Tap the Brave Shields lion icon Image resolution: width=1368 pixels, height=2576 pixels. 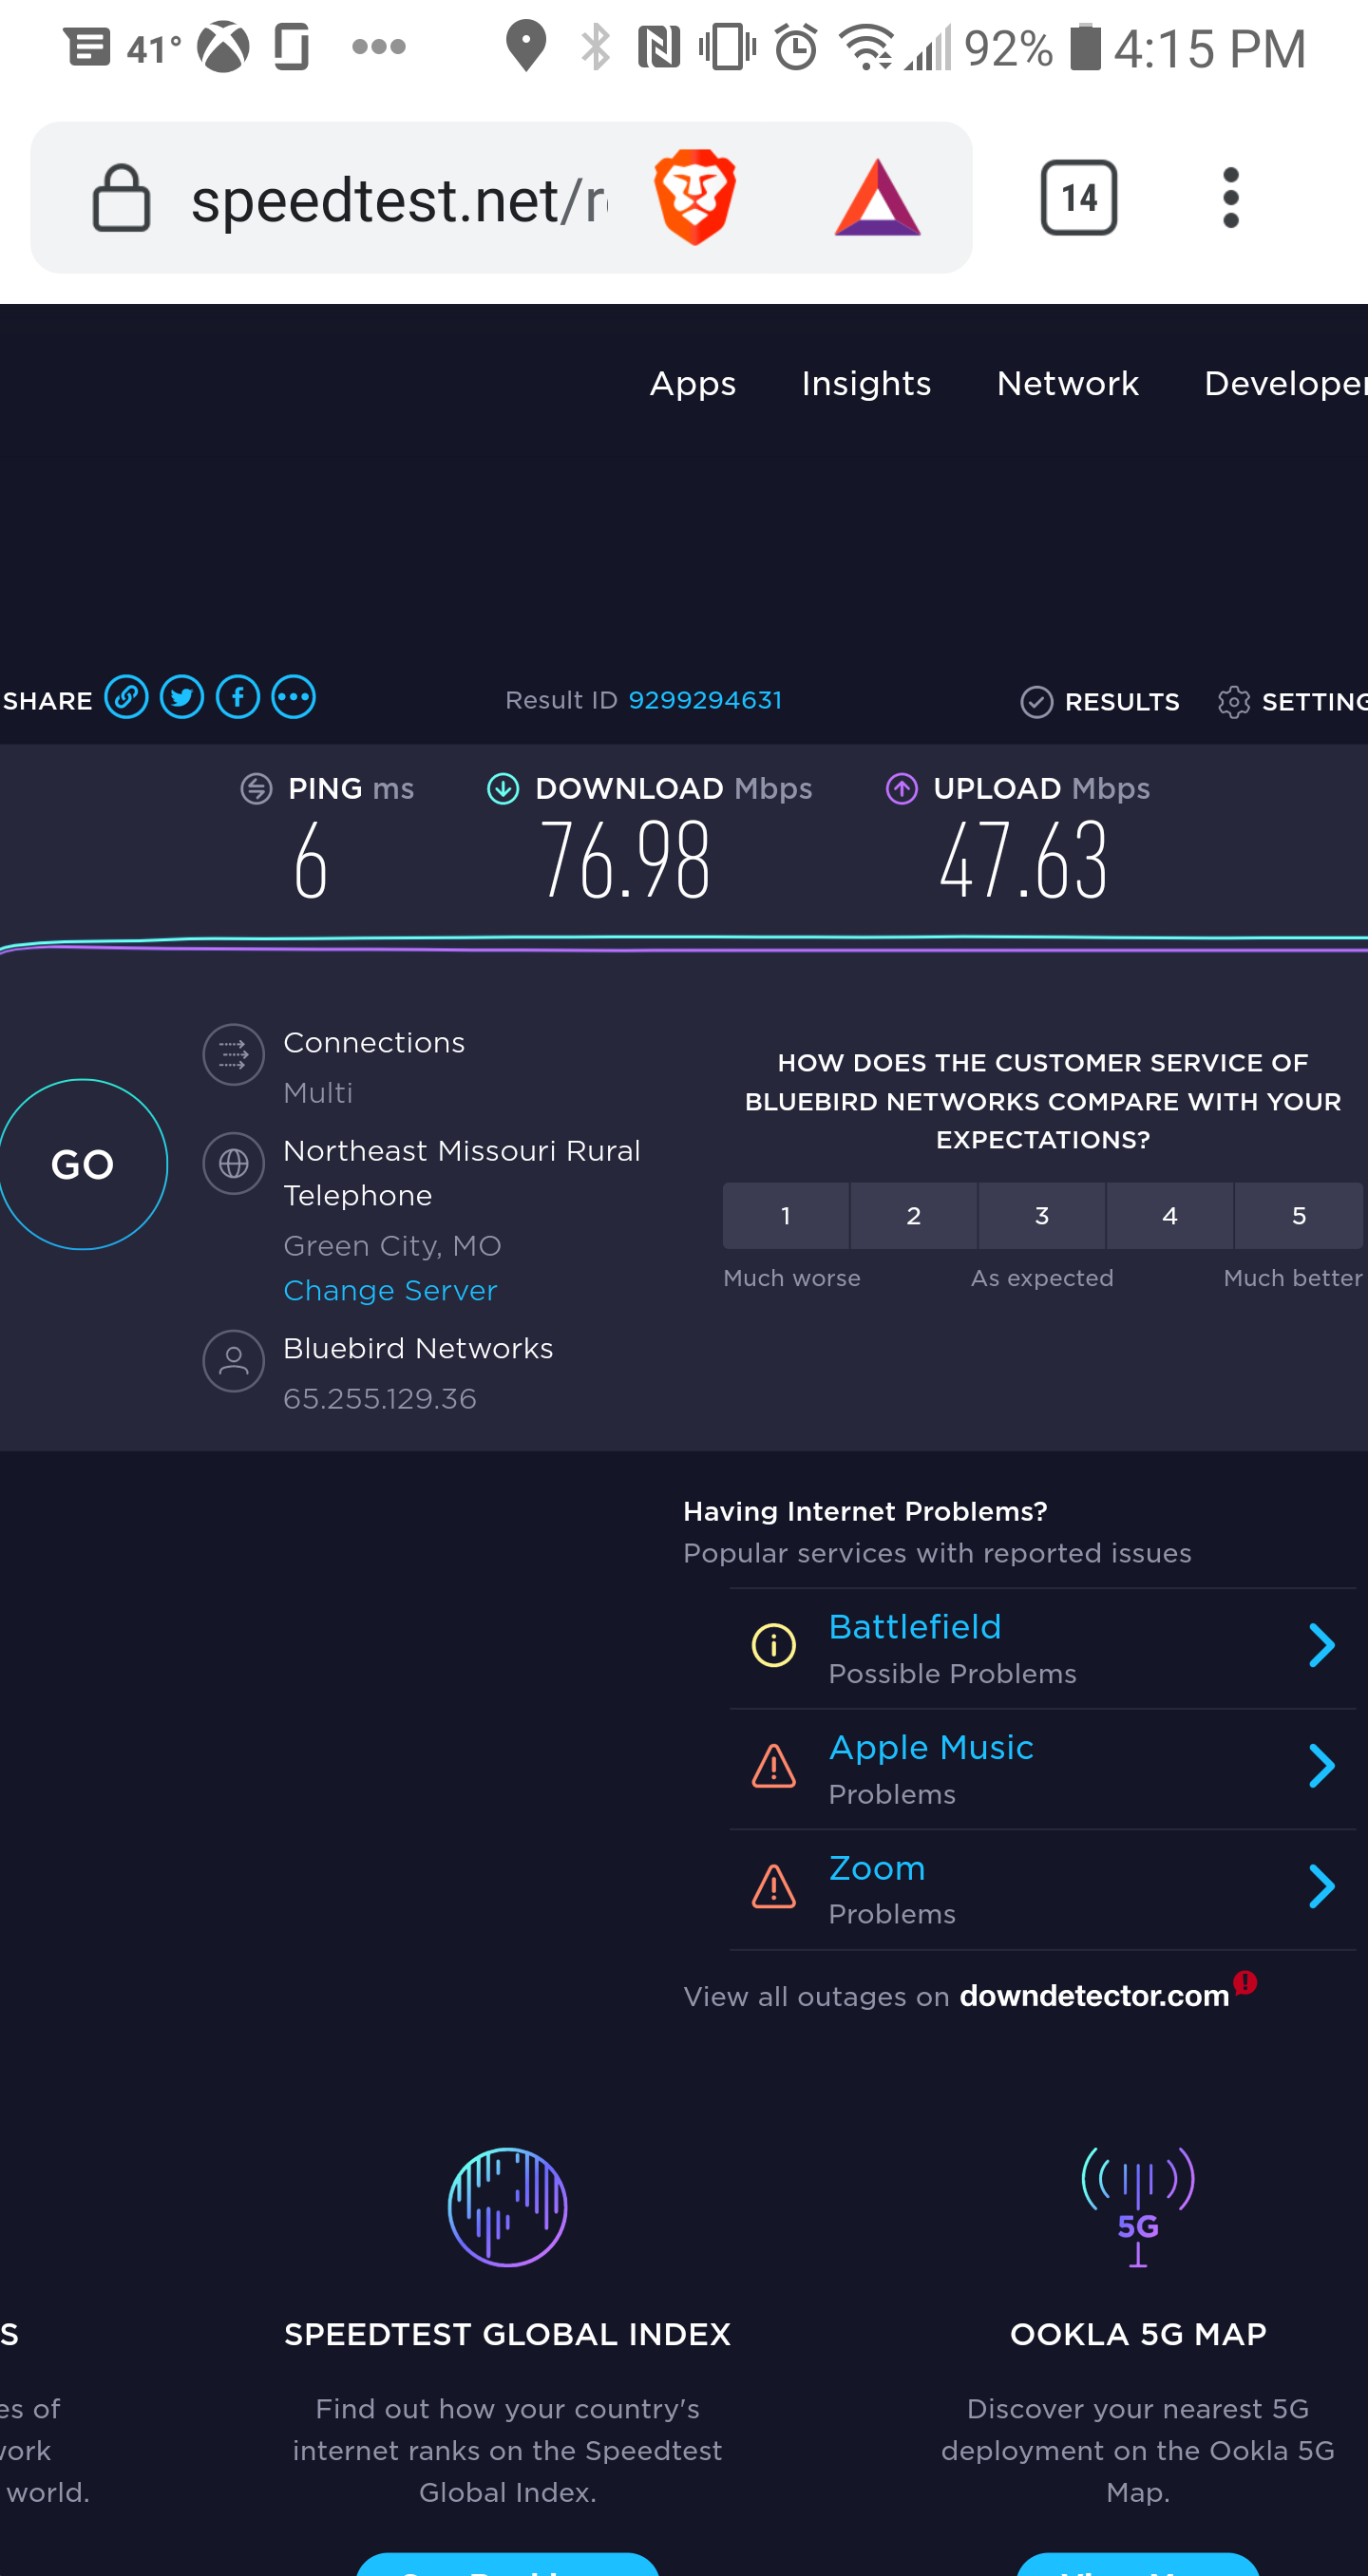695,197
